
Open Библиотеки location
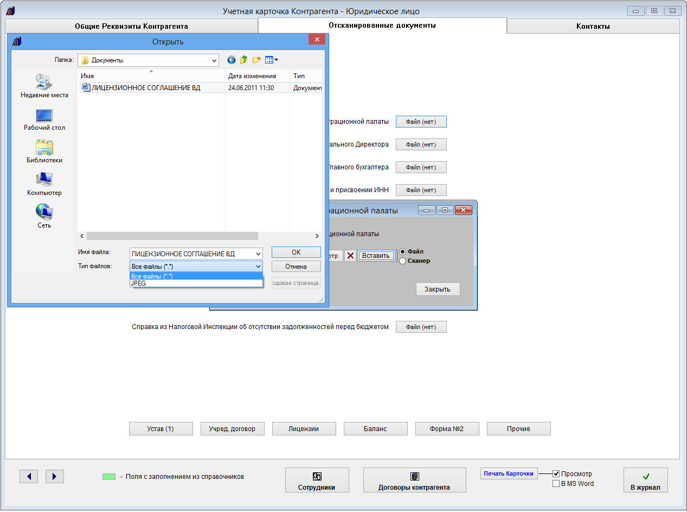coord(44,151)
